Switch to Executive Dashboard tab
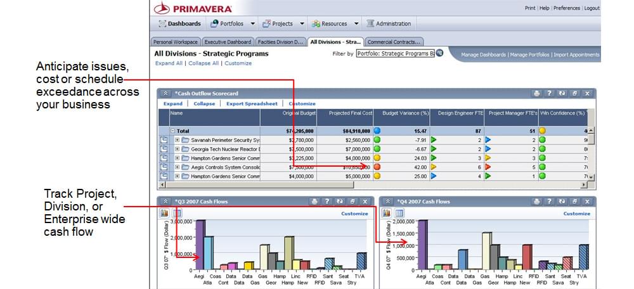 tap(228, 42)
